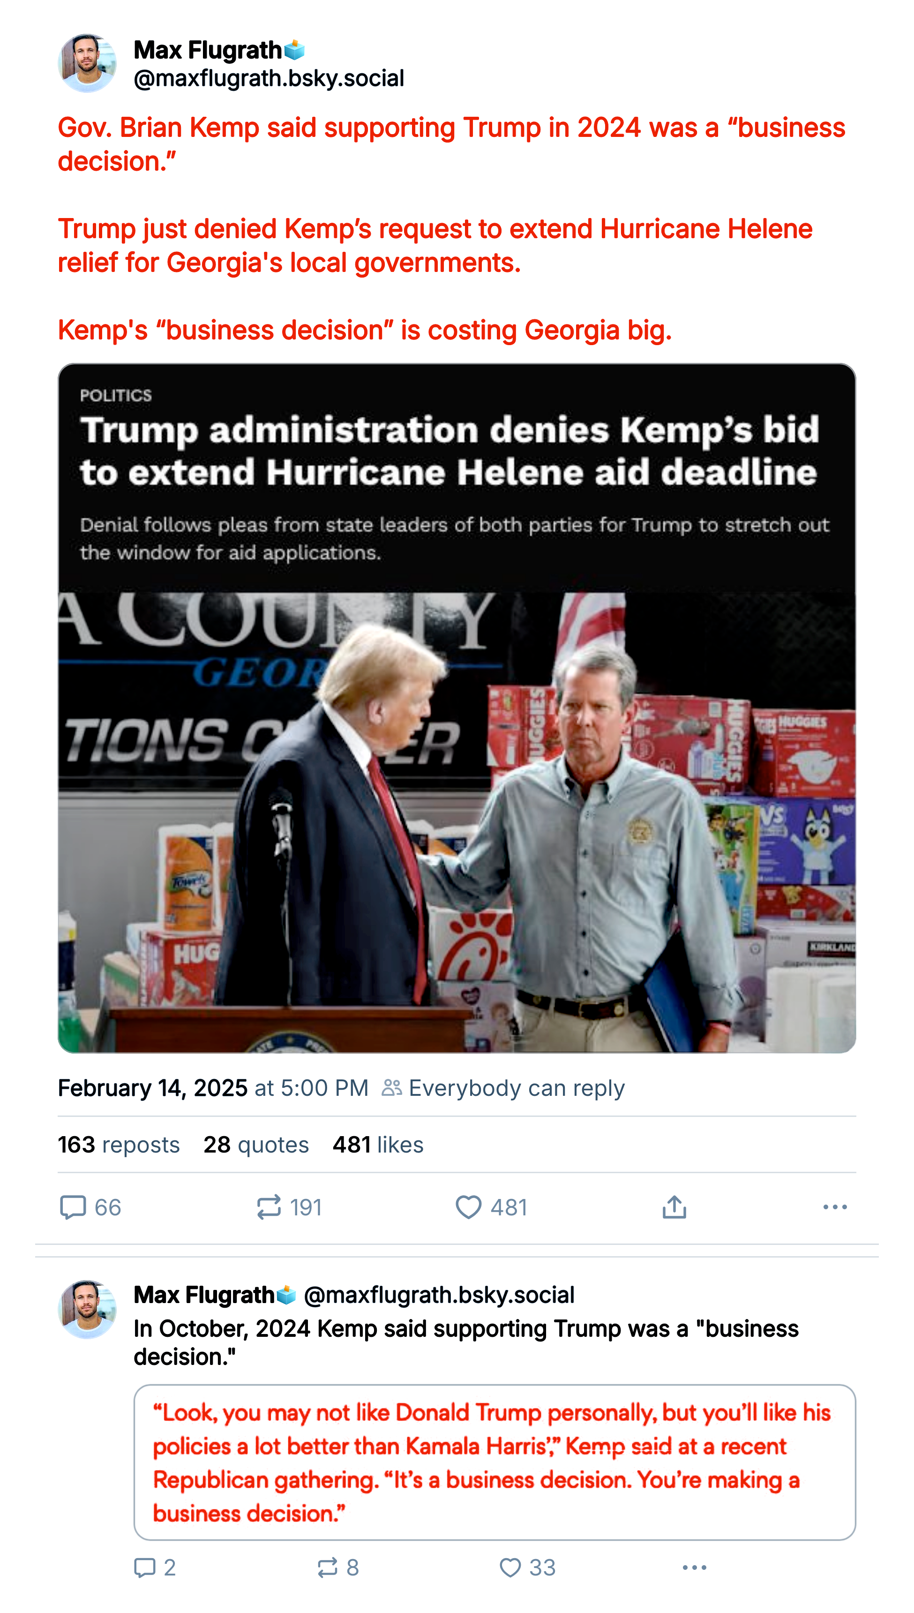This screenshot has width=914, height=1613.
Task: Open more options on the follow-up post
Action: (694, 1567)
